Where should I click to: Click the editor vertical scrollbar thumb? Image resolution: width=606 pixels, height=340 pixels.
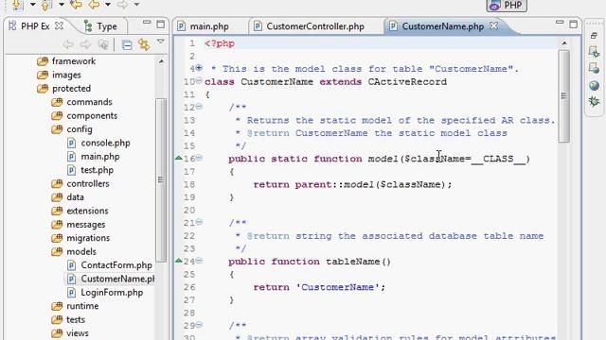(x=564, y=96)
